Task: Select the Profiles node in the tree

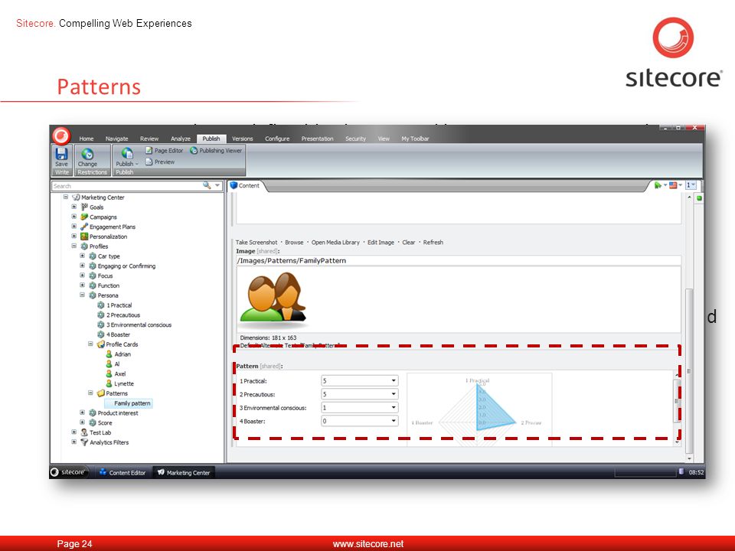Action: coord(94,246)
